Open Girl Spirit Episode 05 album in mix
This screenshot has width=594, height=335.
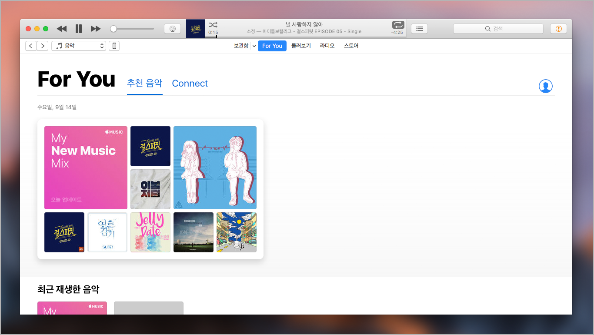pos(150,146)
